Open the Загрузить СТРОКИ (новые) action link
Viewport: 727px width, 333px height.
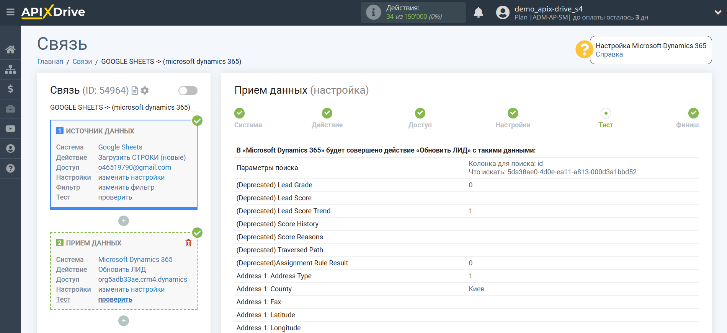pos(142,158)
